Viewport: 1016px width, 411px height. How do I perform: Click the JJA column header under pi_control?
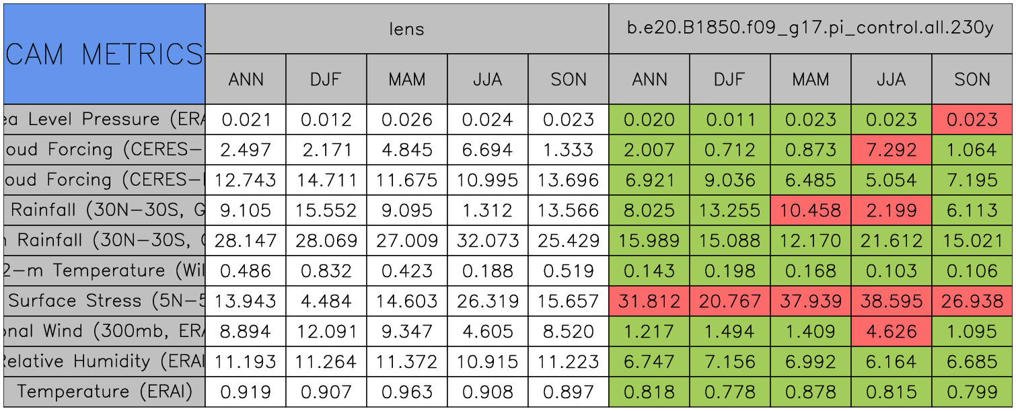point(892,79)
